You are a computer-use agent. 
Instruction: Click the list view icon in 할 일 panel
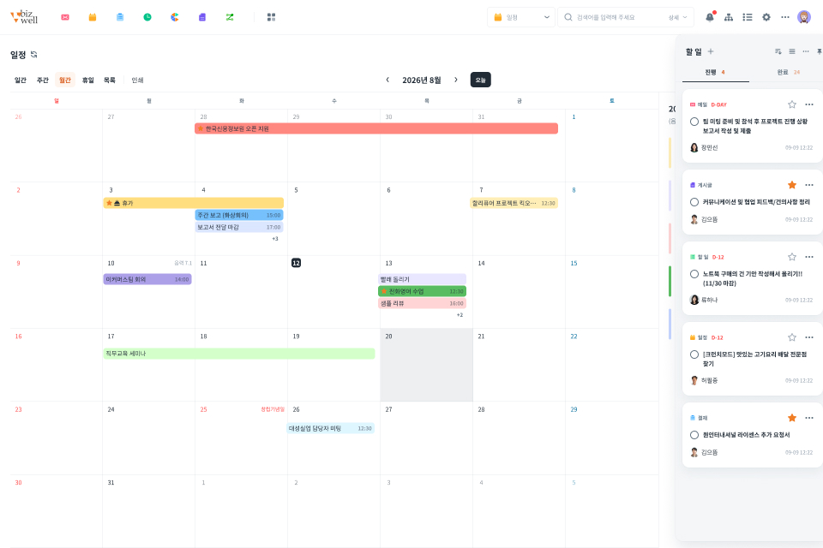(x=792, y=51)
